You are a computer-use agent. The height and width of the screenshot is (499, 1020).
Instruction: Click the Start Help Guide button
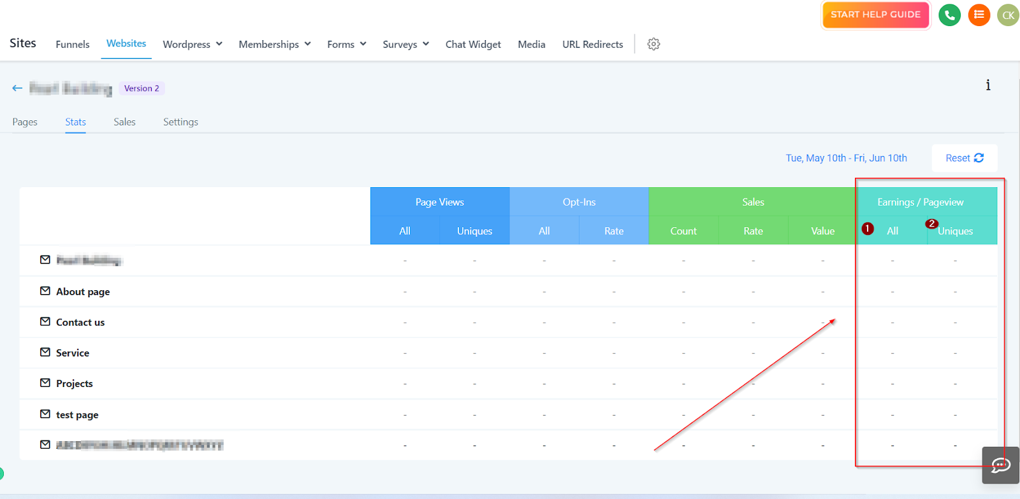(x=876, y=15)
